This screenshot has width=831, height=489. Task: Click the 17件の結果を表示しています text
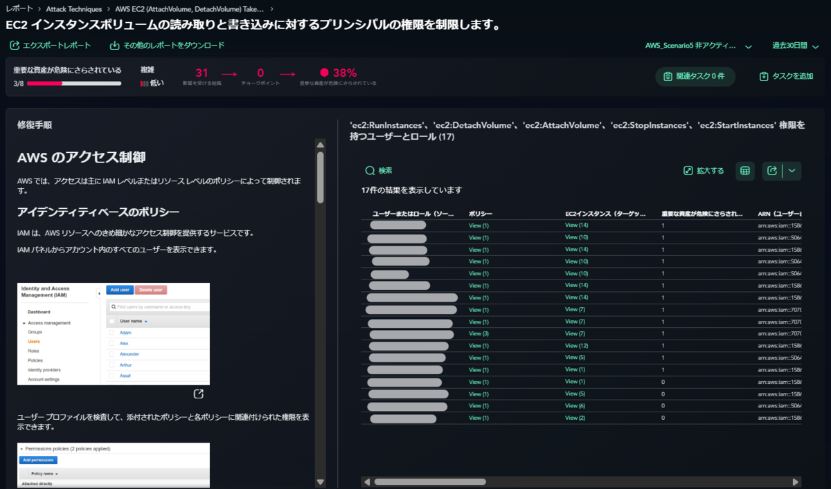411,190
